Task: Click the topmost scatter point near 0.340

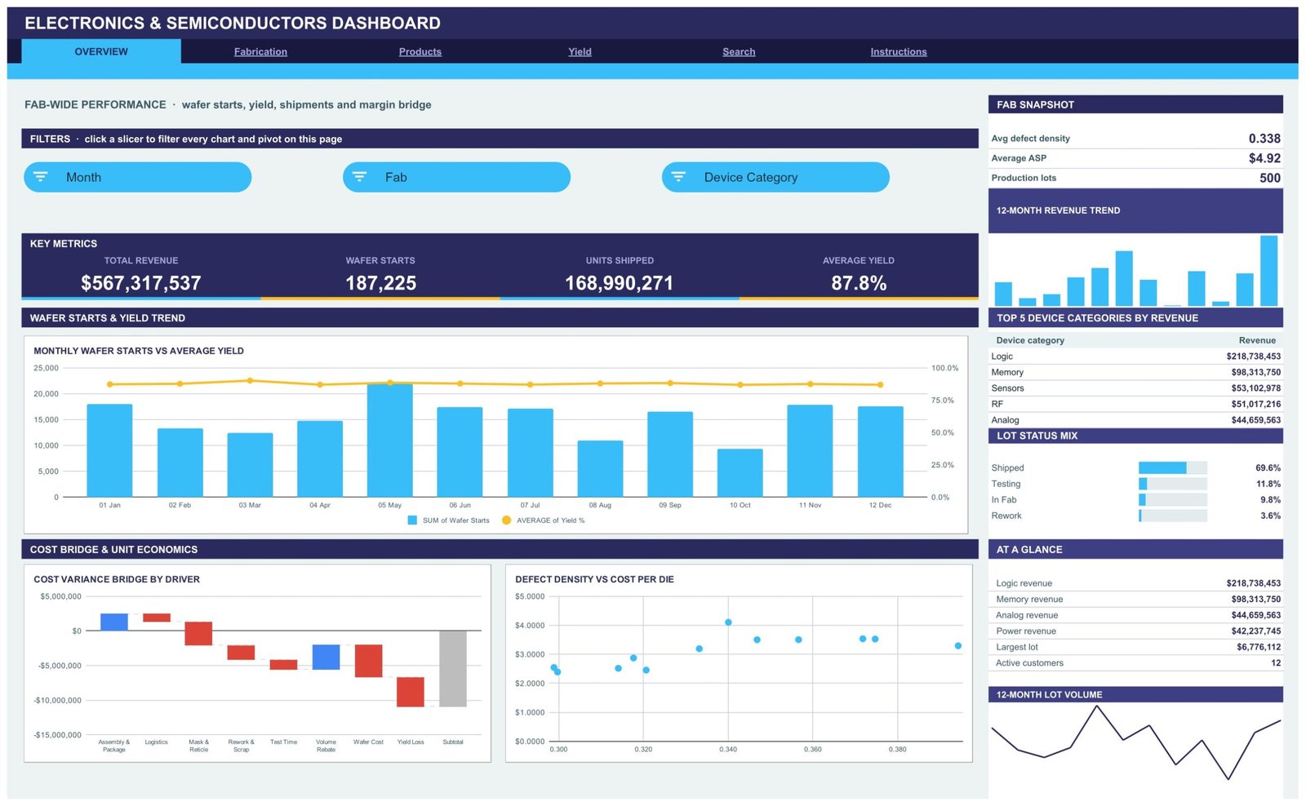Action: (x=728, y=622)
